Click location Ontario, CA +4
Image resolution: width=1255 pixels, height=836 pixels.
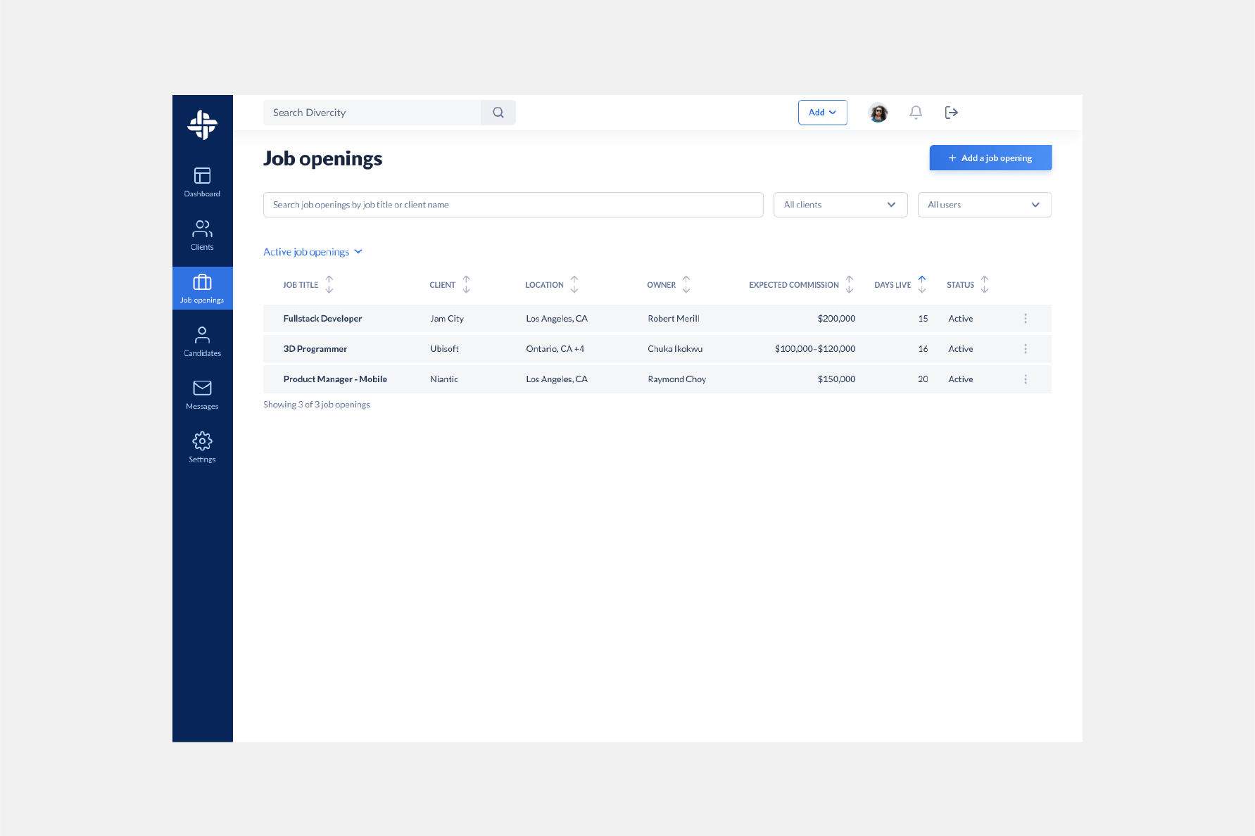point(555,349)
